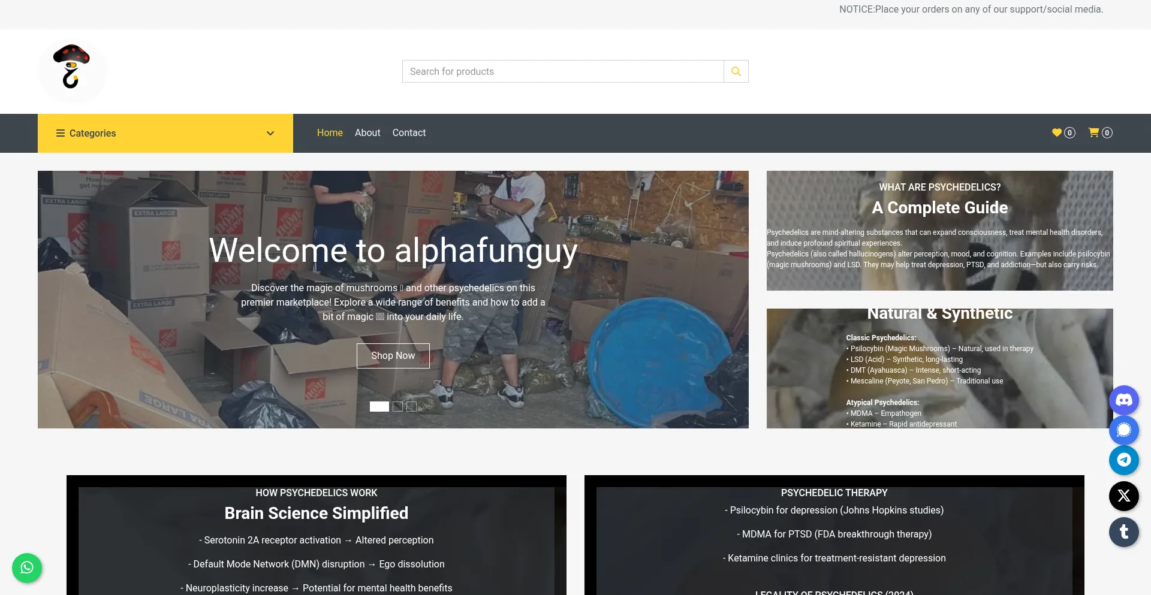The width and height of the screenshot is (1151, 595).
Task: Click the Welcome to alphafunguy heading
Action: point(393,250)
